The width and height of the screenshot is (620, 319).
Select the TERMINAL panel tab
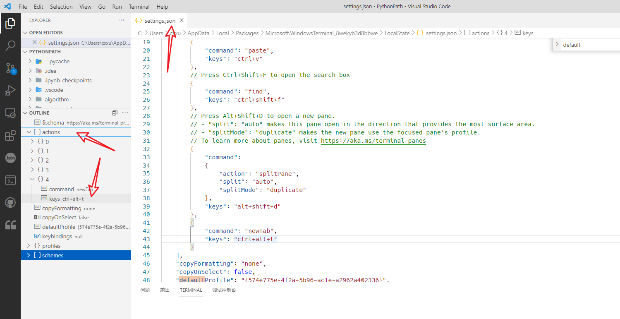[x=191, y=290]
